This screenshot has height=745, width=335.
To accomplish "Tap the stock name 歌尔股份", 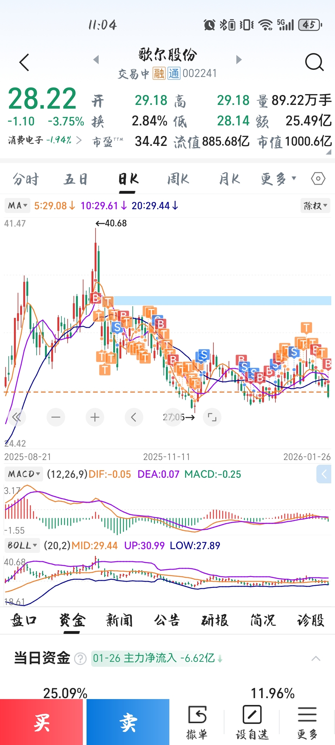I will click(167, 55).
